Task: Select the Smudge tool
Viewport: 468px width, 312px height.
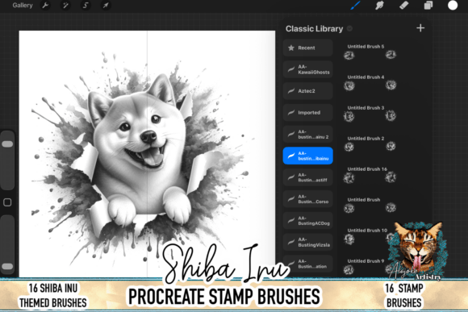Action: (x=379, y=6)
